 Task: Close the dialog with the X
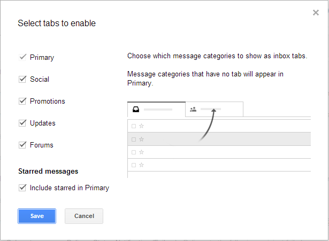pyautogui.click(x=316, y=13)
